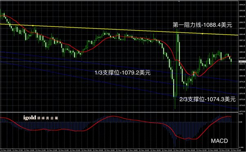Click the 1094.20 price scale label

tap(241, 5)
